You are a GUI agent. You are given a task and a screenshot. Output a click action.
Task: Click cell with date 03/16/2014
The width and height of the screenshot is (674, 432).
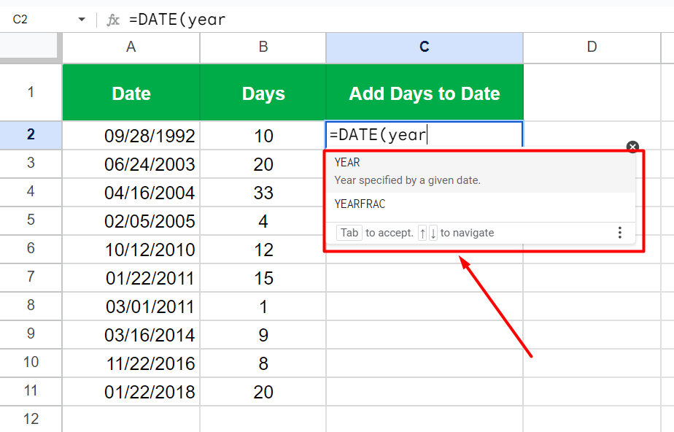131,334
